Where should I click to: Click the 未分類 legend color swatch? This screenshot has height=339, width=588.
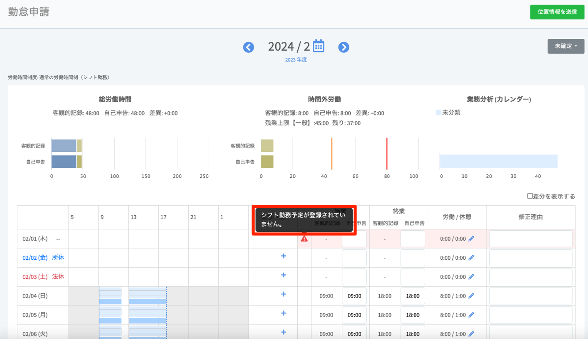(438, 113)
